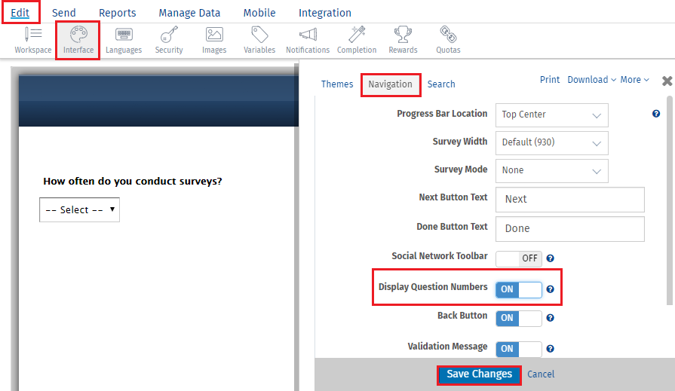675x391 pixels.
Task: Turn on the Social Network Toolbar switch
Action: 519,258
